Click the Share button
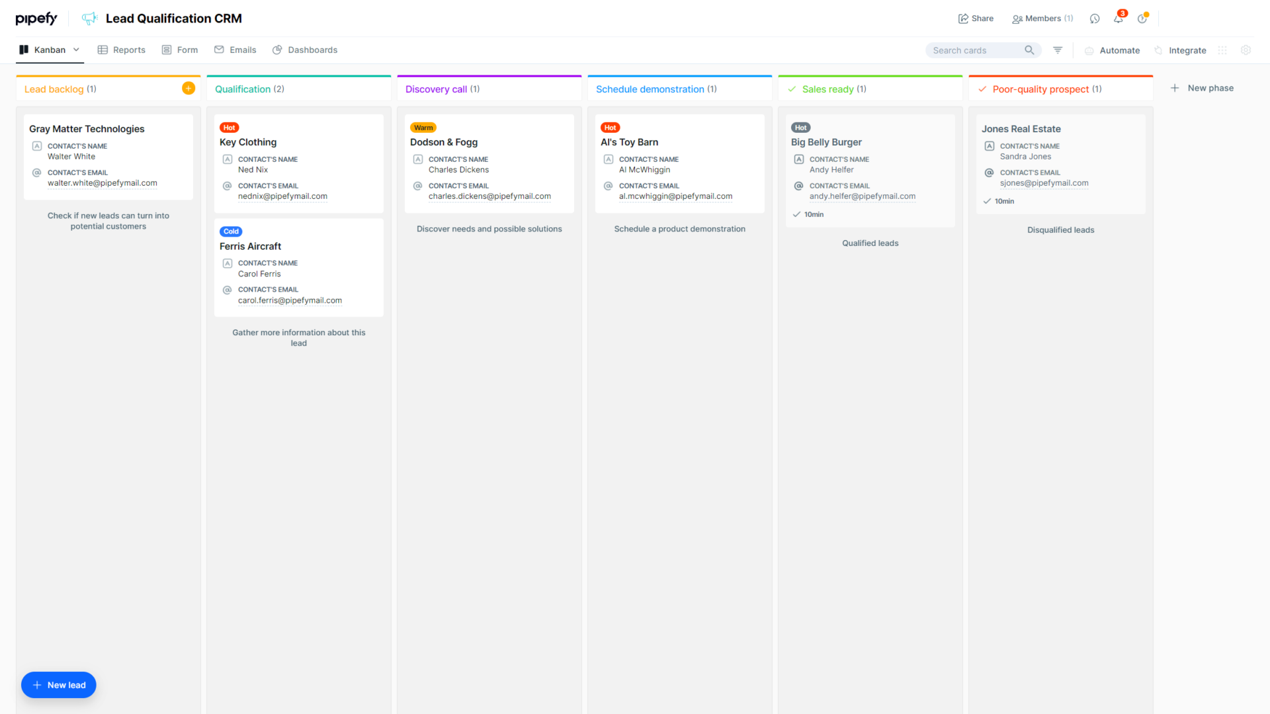 click(976, 19)
